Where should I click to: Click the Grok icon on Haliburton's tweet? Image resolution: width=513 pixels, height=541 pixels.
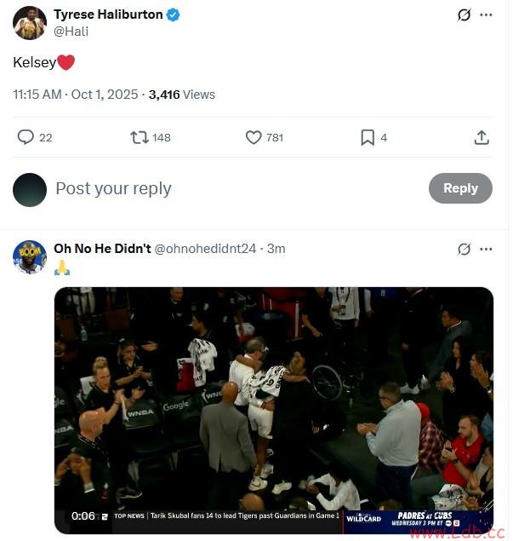465,15
